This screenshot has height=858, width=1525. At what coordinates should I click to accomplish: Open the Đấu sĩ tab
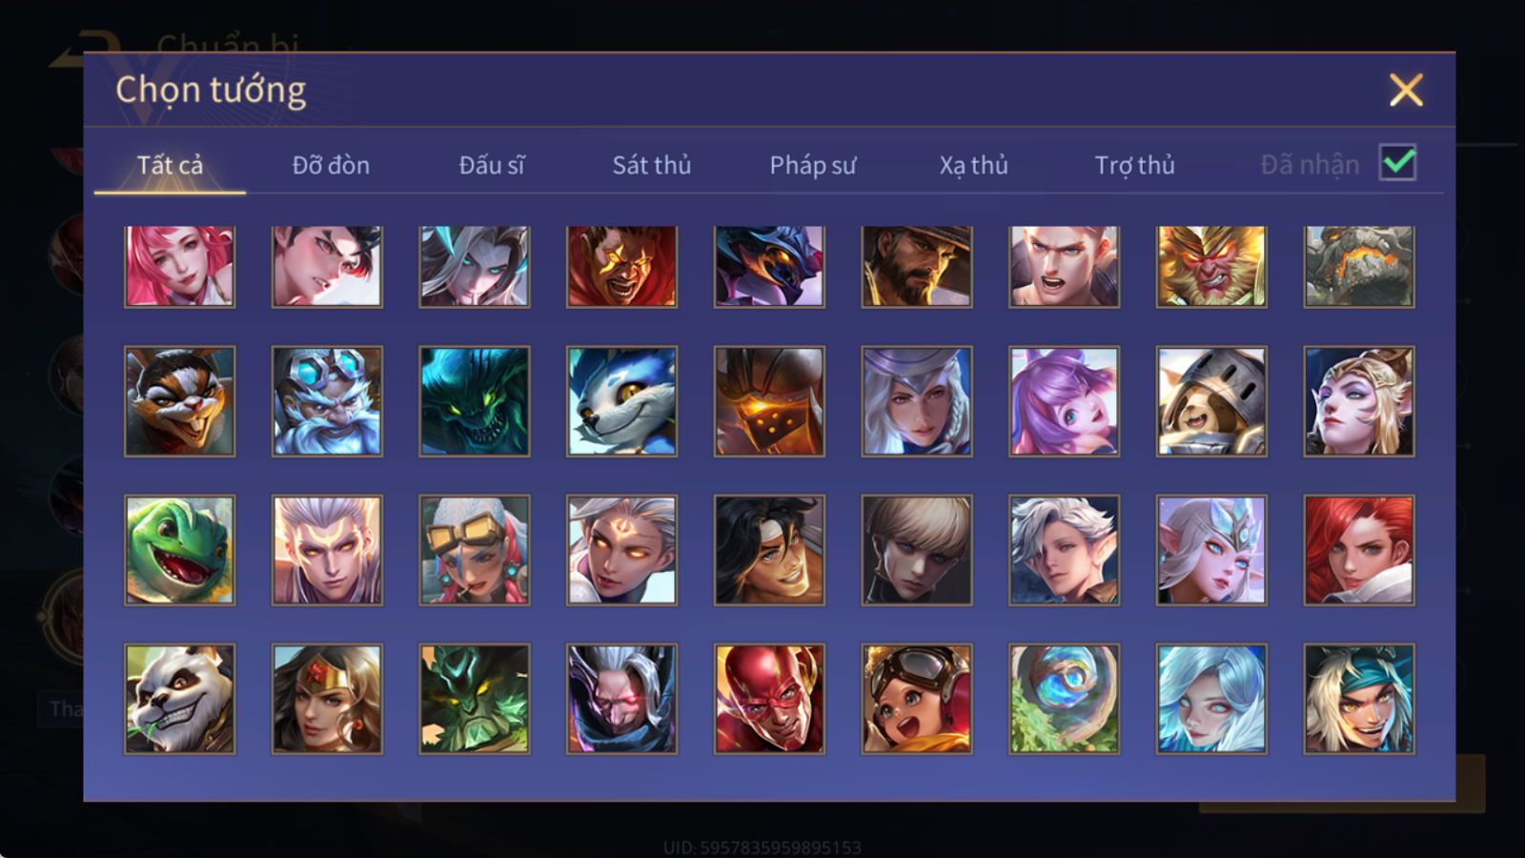pyautogui.click(x=492, y=165)
